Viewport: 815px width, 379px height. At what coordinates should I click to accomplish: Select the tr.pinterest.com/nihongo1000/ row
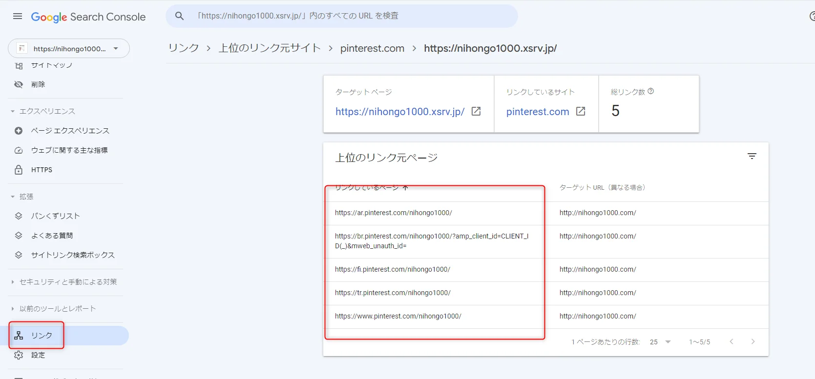tap(546, 293)
